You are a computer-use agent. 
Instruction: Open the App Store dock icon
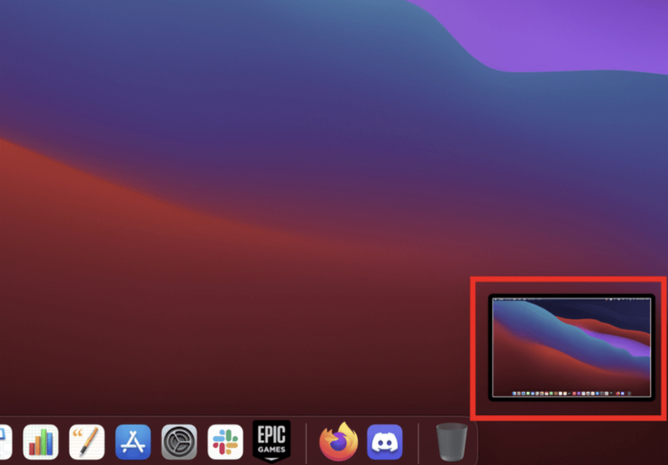click(133, 442)
